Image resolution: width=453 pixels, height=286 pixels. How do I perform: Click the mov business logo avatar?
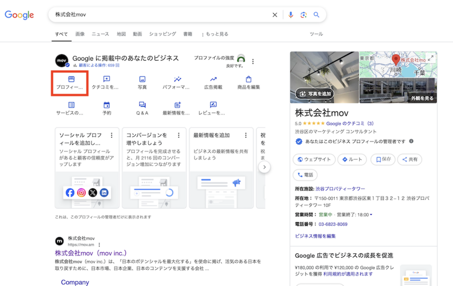coord(62,61)
